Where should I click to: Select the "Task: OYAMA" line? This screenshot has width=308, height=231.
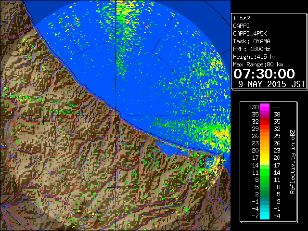(252, 41)
